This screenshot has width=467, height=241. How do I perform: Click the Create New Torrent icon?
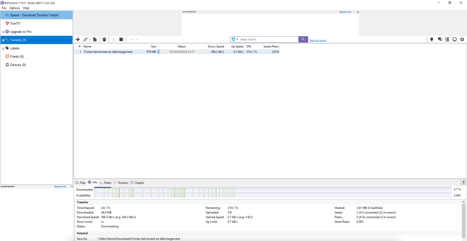point(95,39)
